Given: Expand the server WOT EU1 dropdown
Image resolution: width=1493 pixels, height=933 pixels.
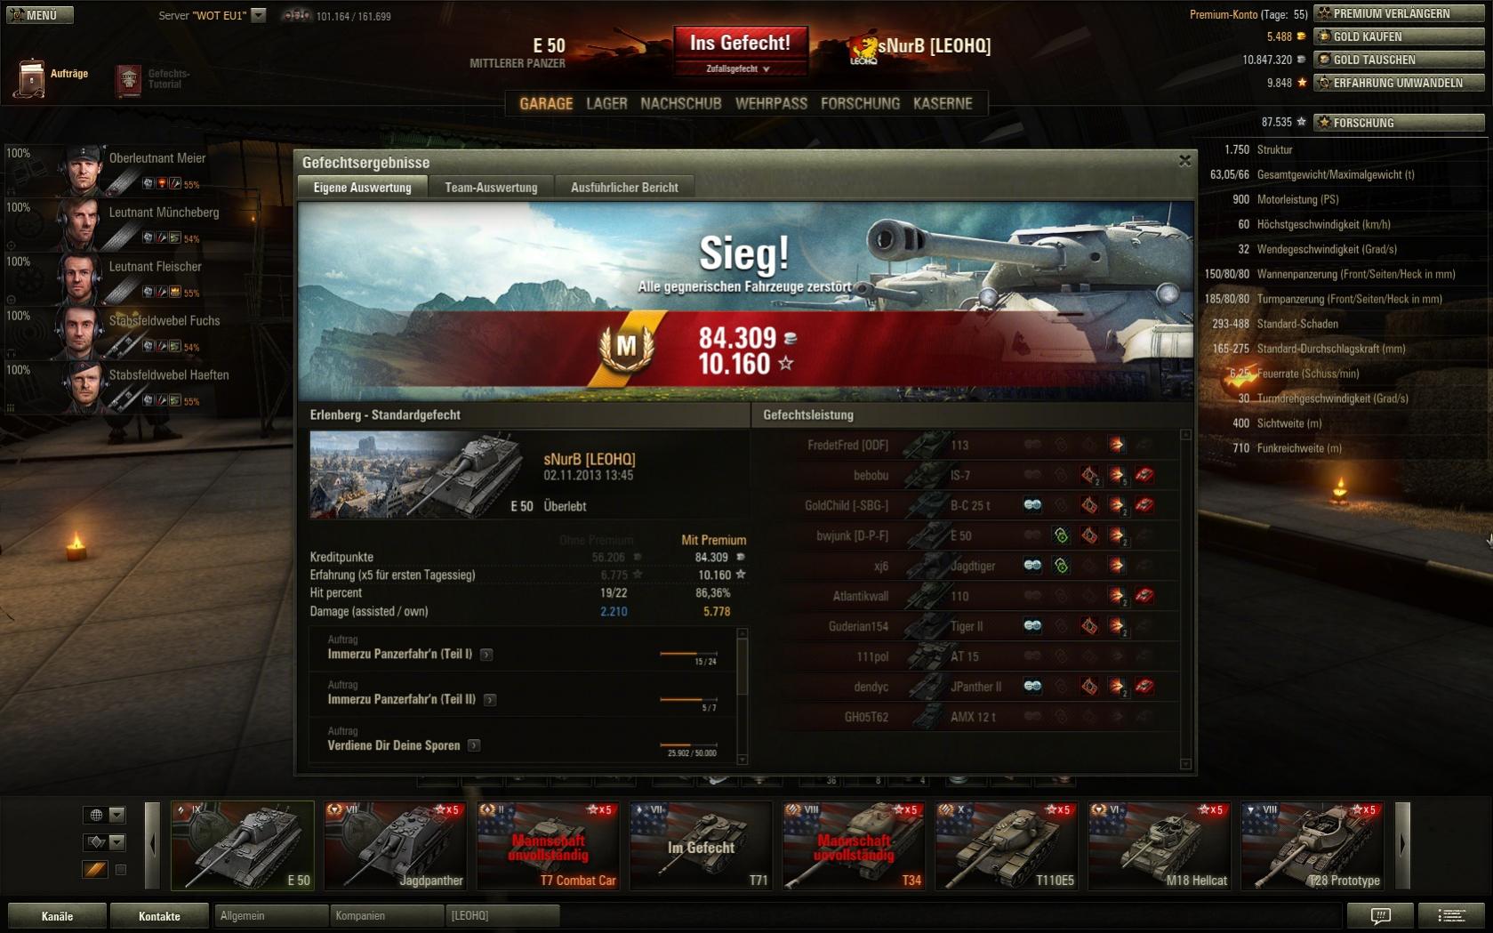Looking at the screenshot, I should coord(258,15).
